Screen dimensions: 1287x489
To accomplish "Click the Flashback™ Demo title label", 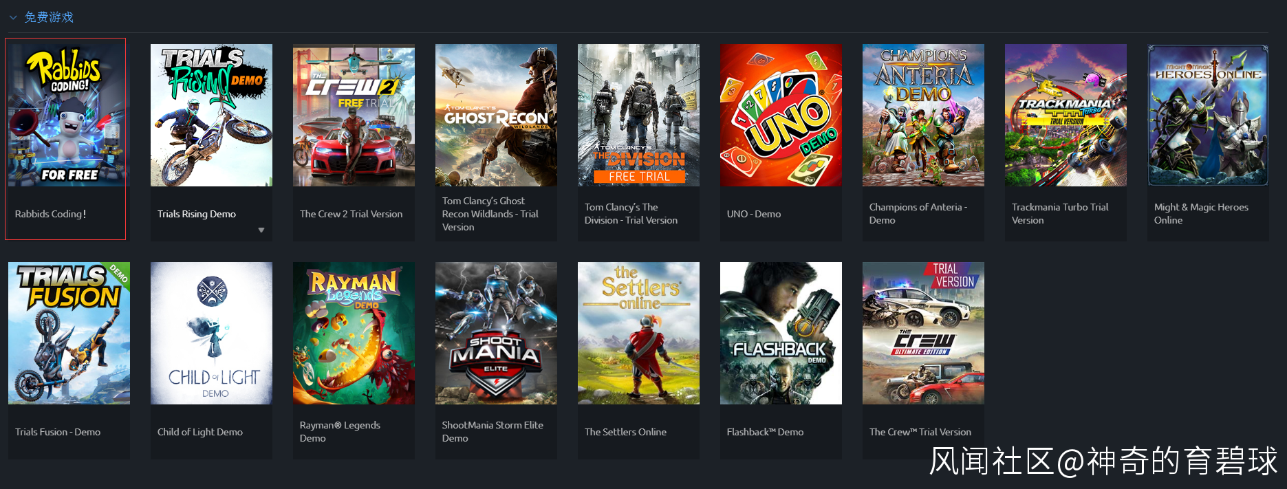I will (x=765, y=432).
